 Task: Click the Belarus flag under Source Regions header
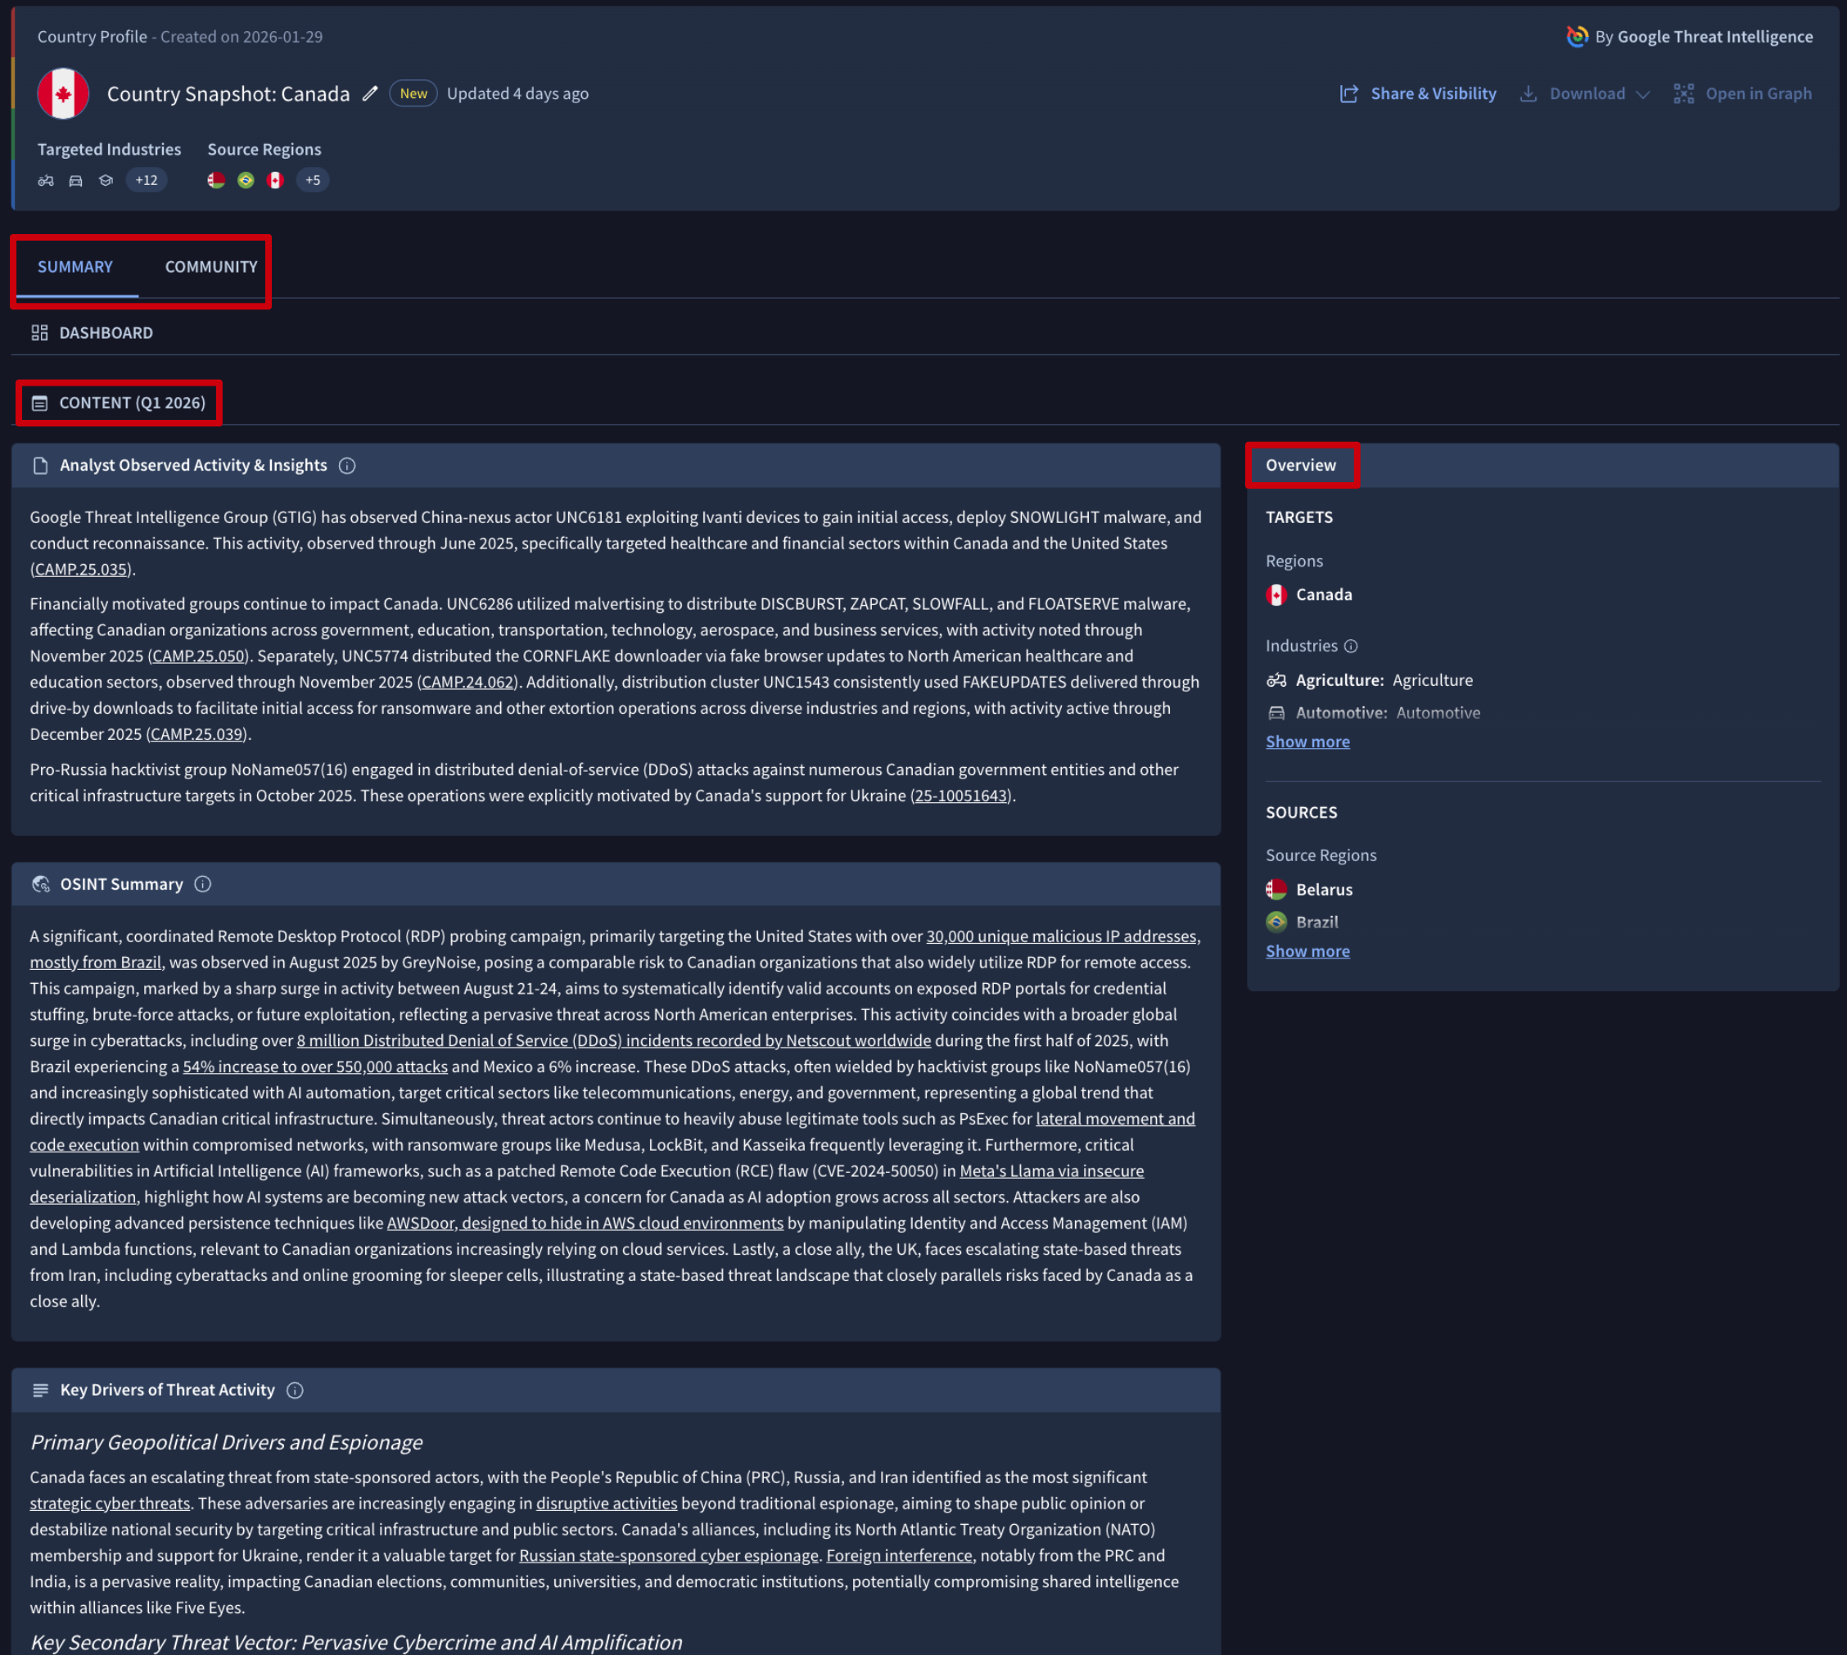click(215, 180)
